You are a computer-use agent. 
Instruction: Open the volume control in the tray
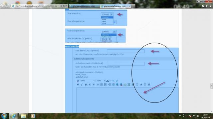click(x=198, y=116)
